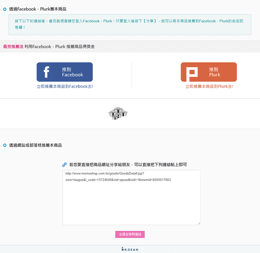260x253 pixels.
Task: Click the blue chain link icon
Action: [65, 165]
